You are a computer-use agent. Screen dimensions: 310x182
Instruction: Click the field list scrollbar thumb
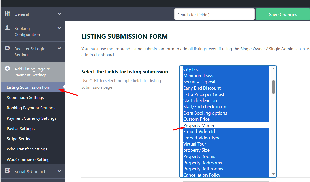273,87
